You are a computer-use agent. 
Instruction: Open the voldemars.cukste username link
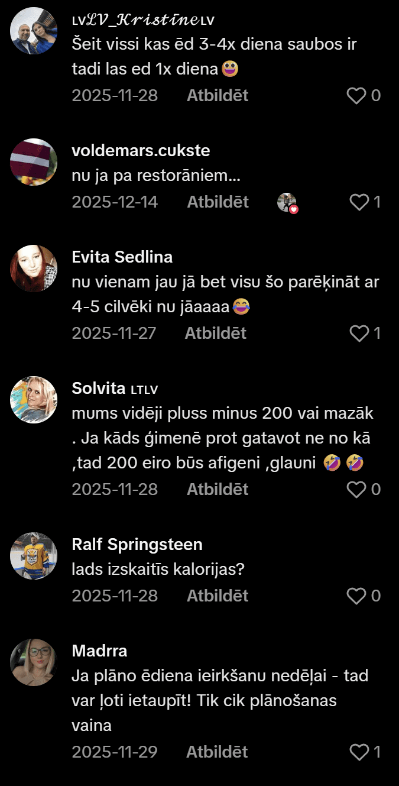pyautogui.click(x=141, y=151)
